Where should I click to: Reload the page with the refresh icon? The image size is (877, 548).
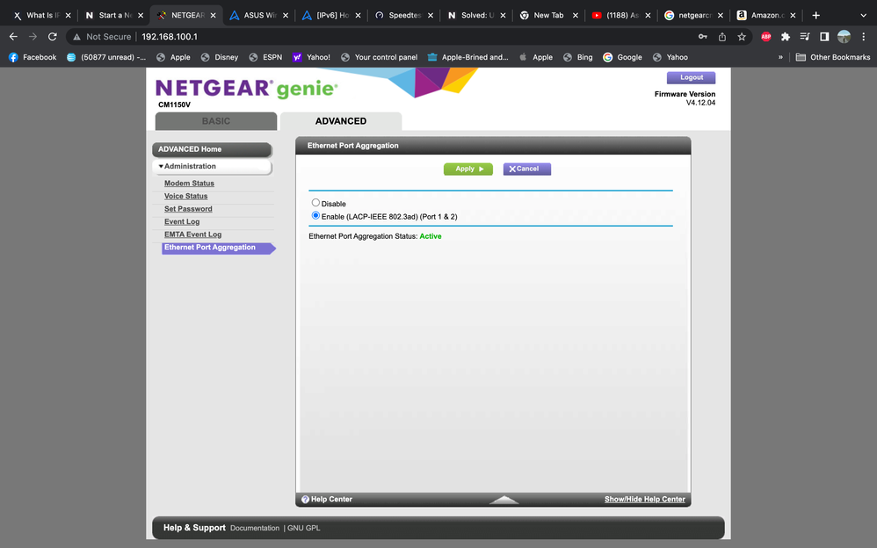point(52,36)
